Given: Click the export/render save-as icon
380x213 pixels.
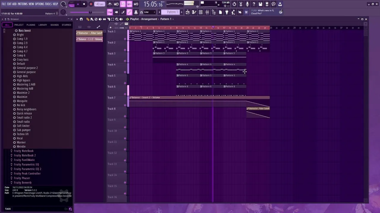Looking at the screenshot, I should click(267, 4).
